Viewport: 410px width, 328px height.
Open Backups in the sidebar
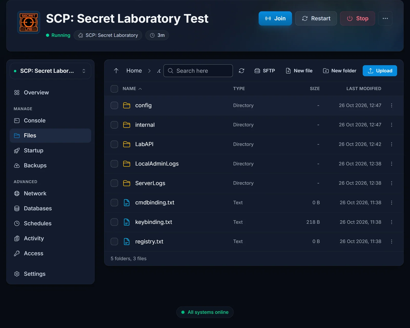point(50,166)
